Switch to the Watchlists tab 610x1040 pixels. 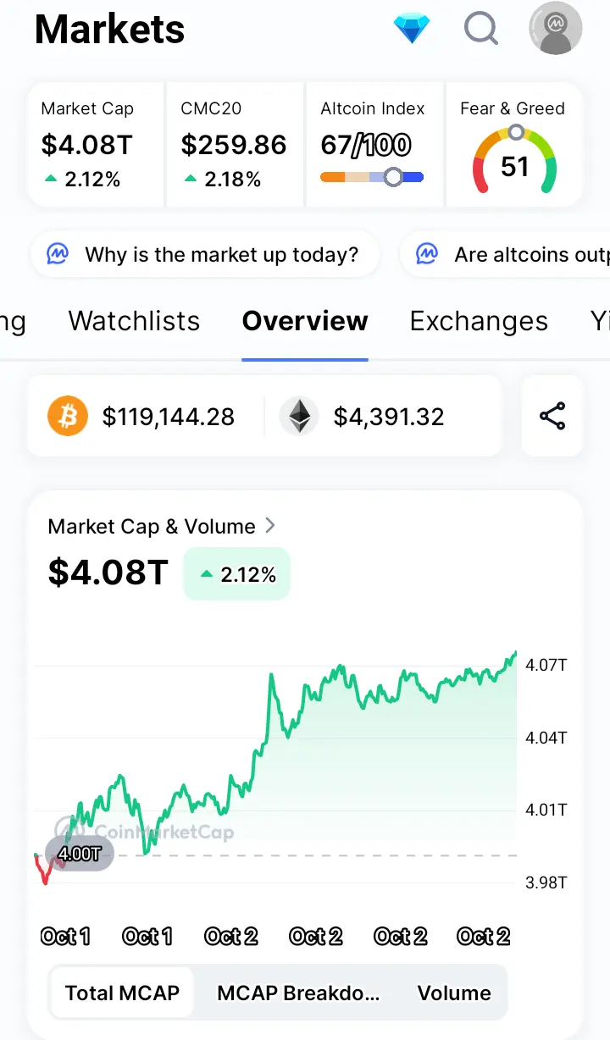pos(134,321)
